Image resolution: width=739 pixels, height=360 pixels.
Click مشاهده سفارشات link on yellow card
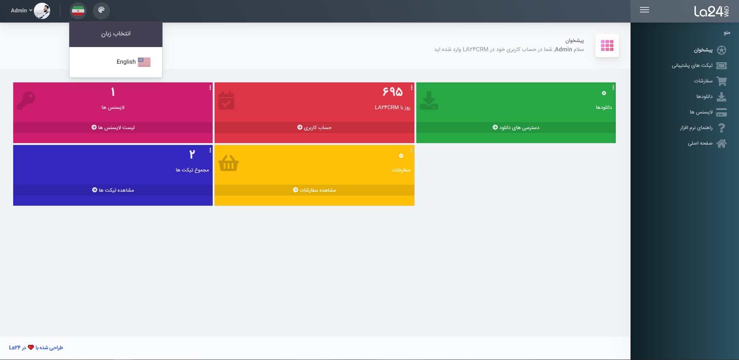314,190
